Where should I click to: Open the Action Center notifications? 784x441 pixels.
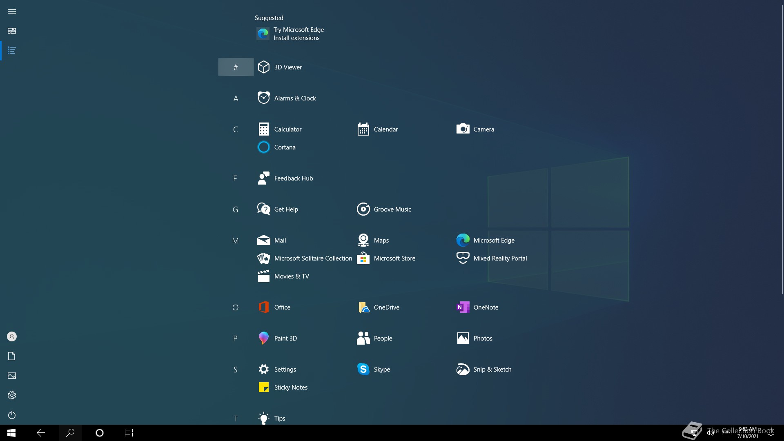pos(771,433)
